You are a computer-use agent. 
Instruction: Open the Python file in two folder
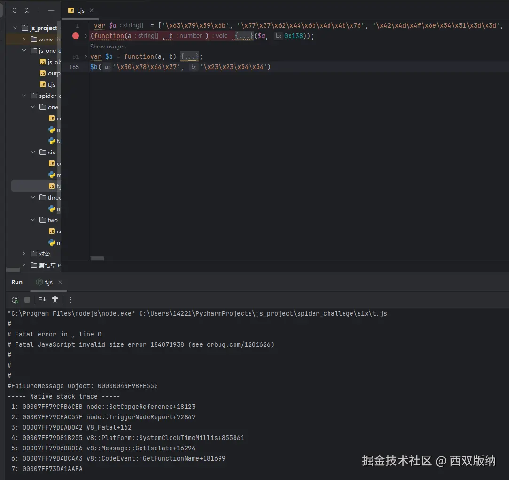(x=55, y=242)
